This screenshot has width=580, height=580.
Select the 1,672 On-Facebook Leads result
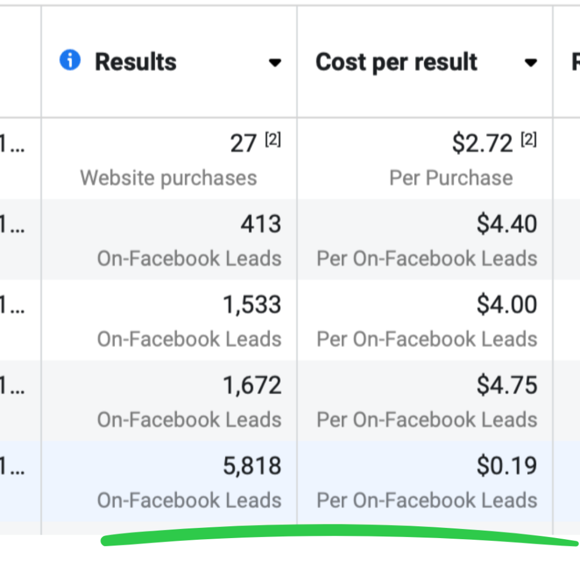tap(169, 401)
